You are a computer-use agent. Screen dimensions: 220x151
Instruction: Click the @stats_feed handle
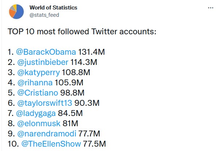[44, 15]
